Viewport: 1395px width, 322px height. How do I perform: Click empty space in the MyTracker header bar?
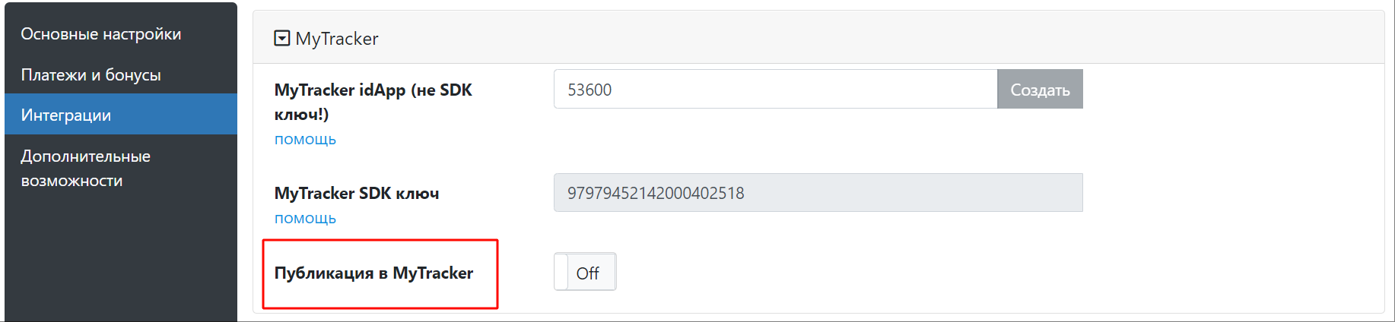pos(837,38)
